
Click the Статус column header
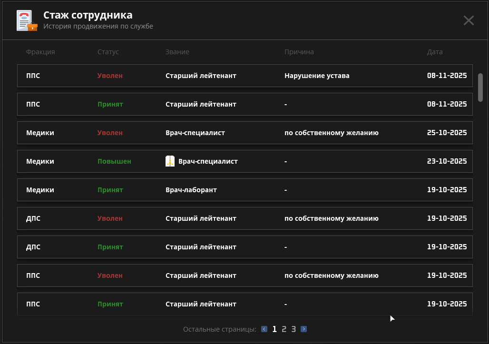coord(108,52)
